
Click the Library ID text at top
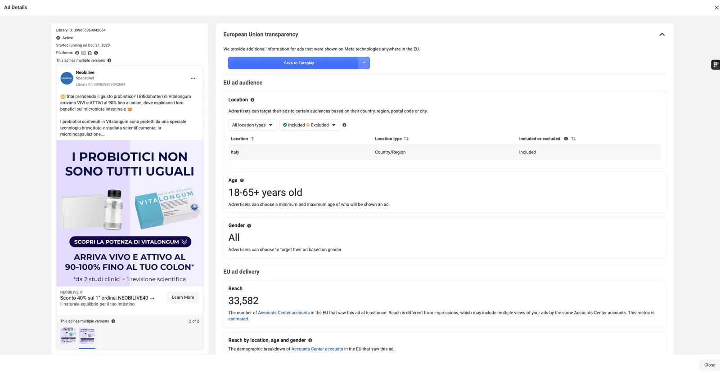(x=81, y=30)
